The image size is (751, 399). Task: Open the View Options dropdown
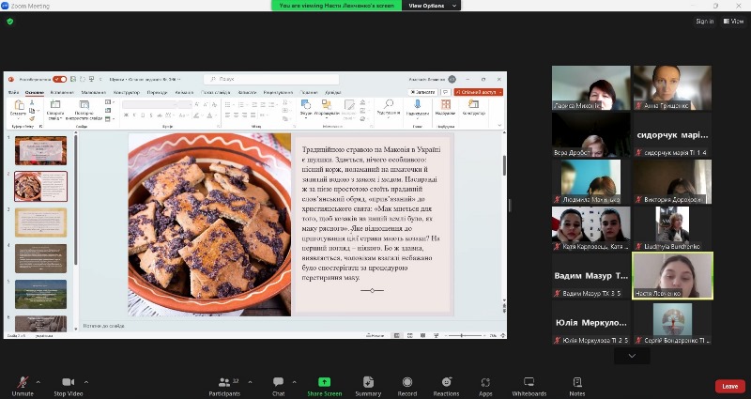pos(432,6)
